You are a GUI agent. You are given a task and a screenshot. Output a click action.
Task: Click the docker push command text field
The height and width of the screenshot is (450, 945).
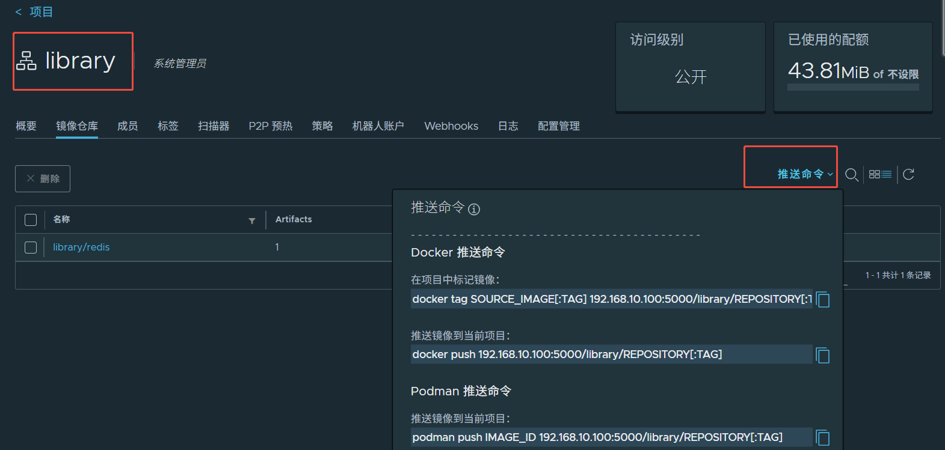coord(611,354)
